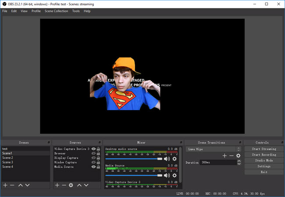Mute the Desktop audio source speaker
The width and height of the screenshot is (285, 197).
pyautogui.click(x=167, y=158)
